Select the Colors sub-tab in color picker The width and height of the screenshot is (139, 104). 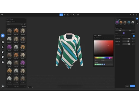point(107,38)
